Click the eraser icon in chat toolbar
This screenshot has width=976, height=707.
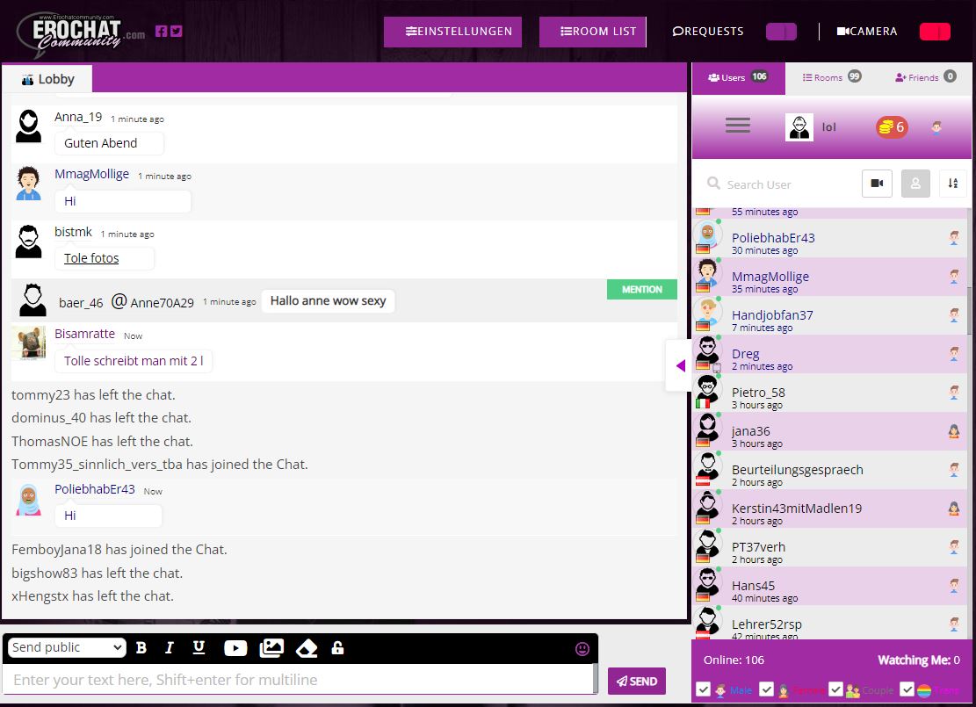306,648
